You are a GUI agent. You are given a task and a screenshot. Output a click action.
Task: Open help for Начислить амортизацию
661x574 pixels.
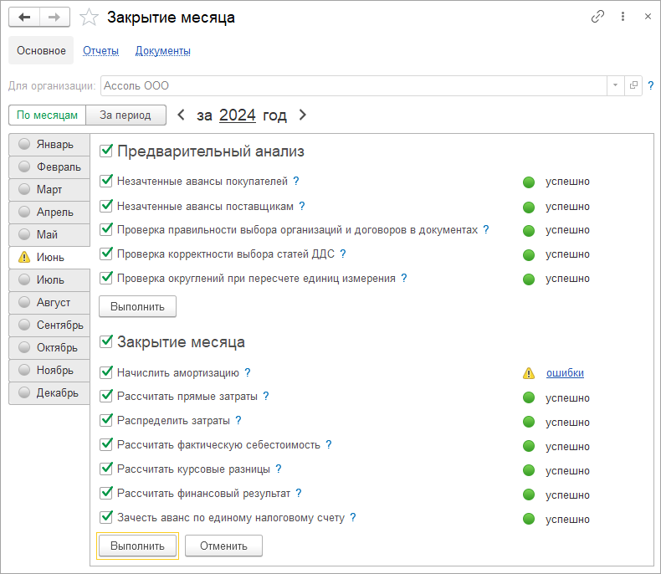click(x=248, y=373)
